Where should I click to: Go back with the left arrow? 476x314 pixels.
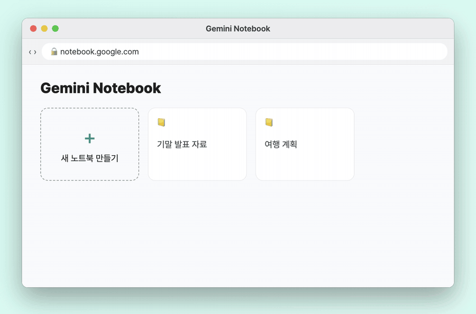30,52
